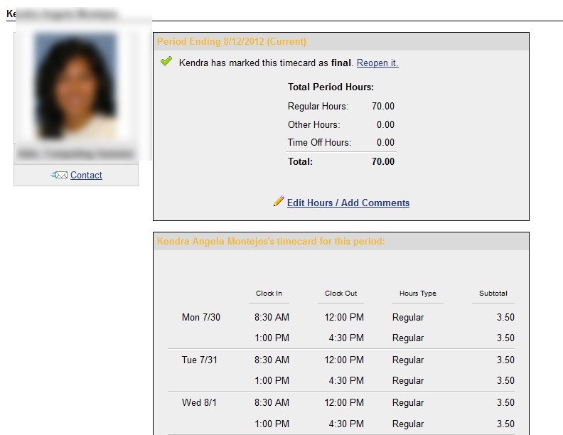Click the Total Period Hours label
Image resolution: width=563 pixels, height=435 pixels.
point(331,87)
